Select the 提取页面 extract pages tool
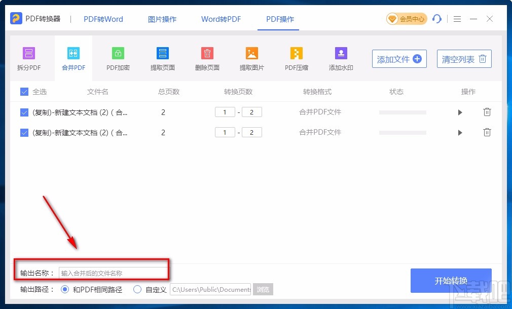This screenshot has height=309, width=512. click(x=163, y=57)
